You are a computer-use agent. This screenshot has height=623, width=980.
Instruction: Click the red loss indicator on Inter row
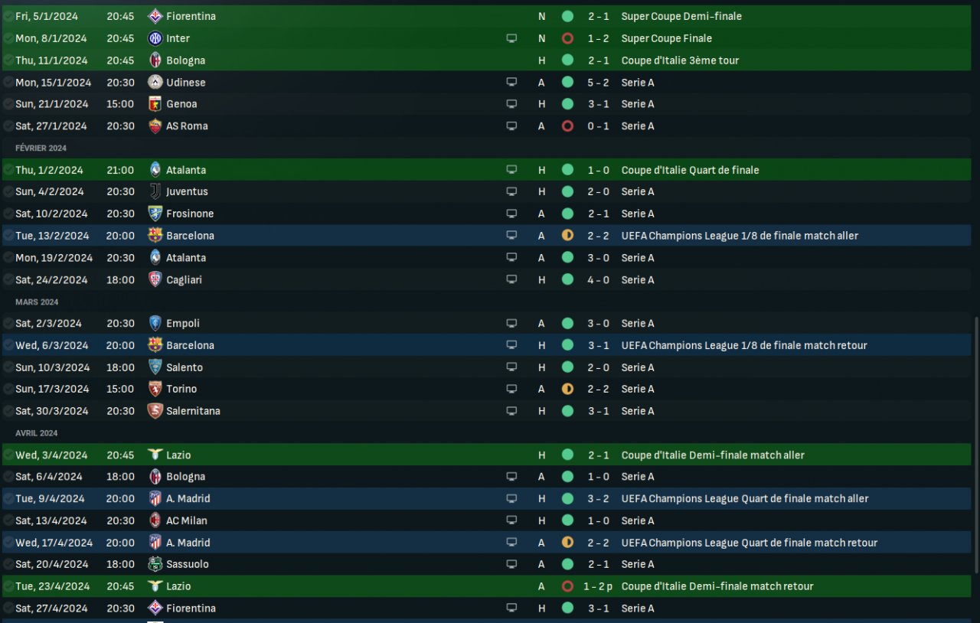(567, 38)
